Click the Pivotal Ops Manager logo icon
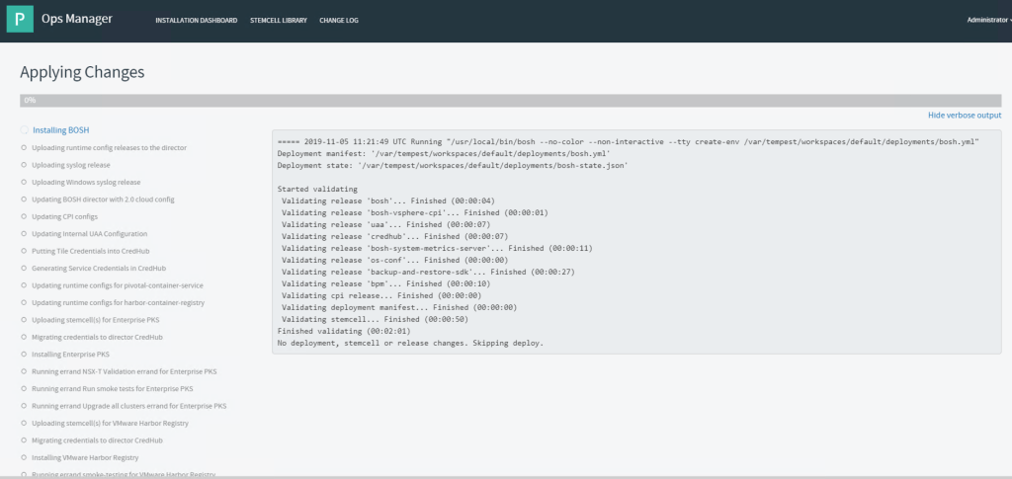This screenshot has width=1012, height=479. (x=20, y=19)
